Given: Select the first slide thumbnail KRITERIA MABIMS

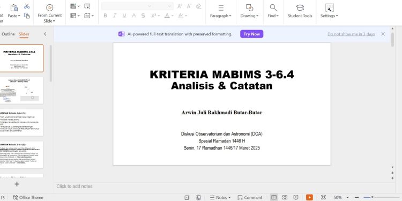Looking at the screenshot, I should pos(21,58).
